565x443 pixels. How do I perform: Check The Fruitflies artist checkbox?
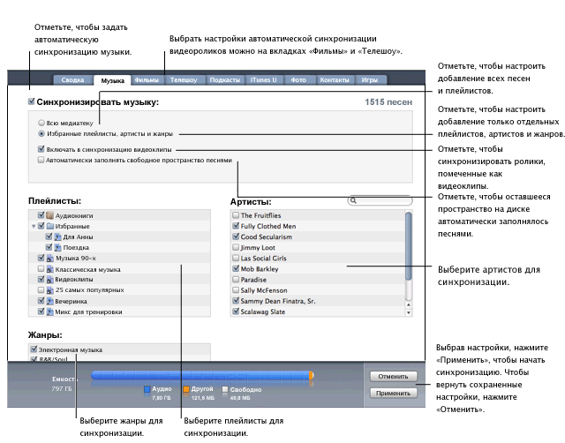point(236,215)
